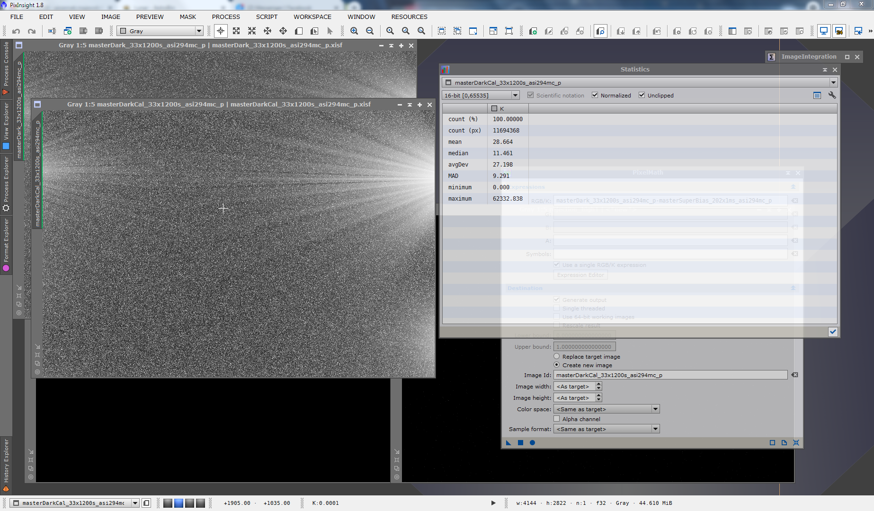Click the Undo arrow in the toolbar
The image size is (874, 511).
point(16,31)
